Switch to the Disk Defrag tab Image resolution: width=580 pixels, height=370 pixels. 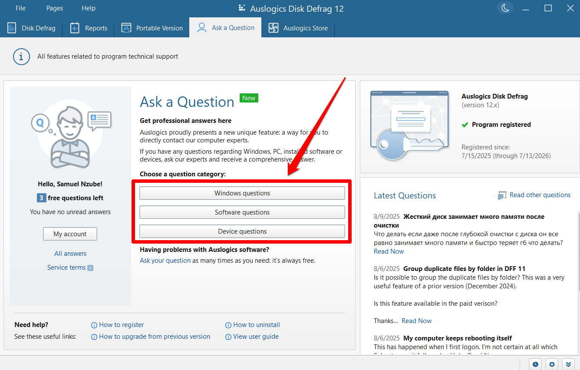point(31,28)
